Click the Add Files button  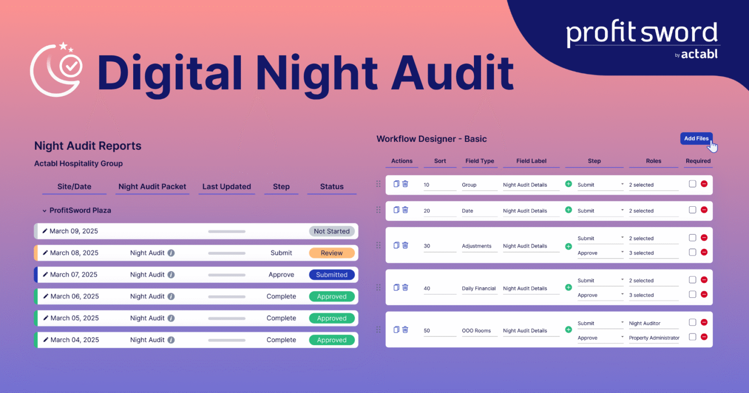[x=696, y=138]
